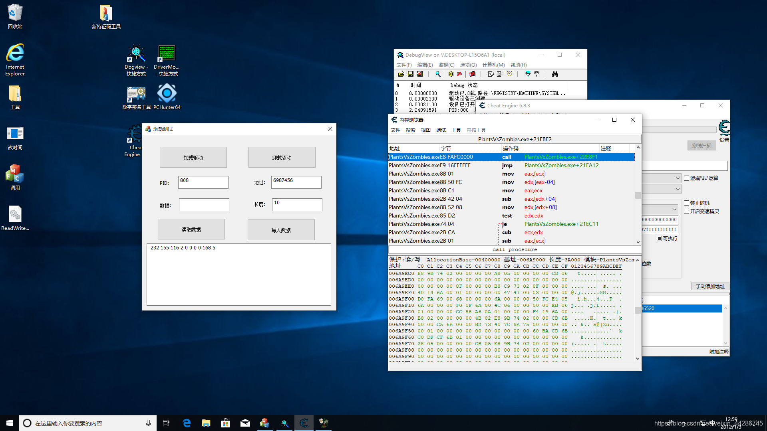
Task: Click the alarm clock time format icon
Action: coord(510,74)
